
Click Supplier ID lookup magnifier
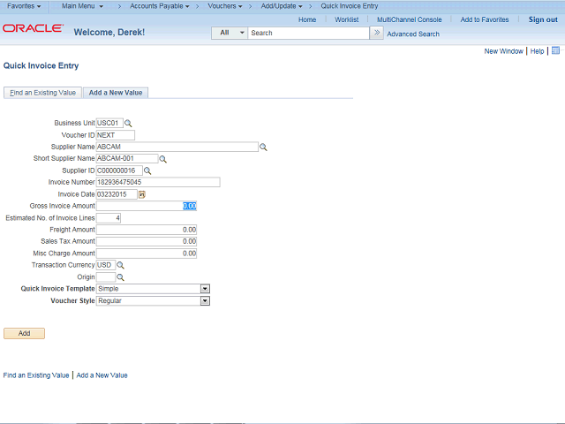pyautogui.click(x=147, y=170)
